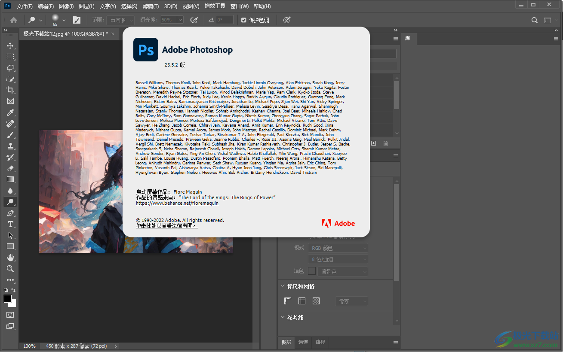
Task: Open the Edit Toolbar three-dots menu
Action: tap(10, 280)
